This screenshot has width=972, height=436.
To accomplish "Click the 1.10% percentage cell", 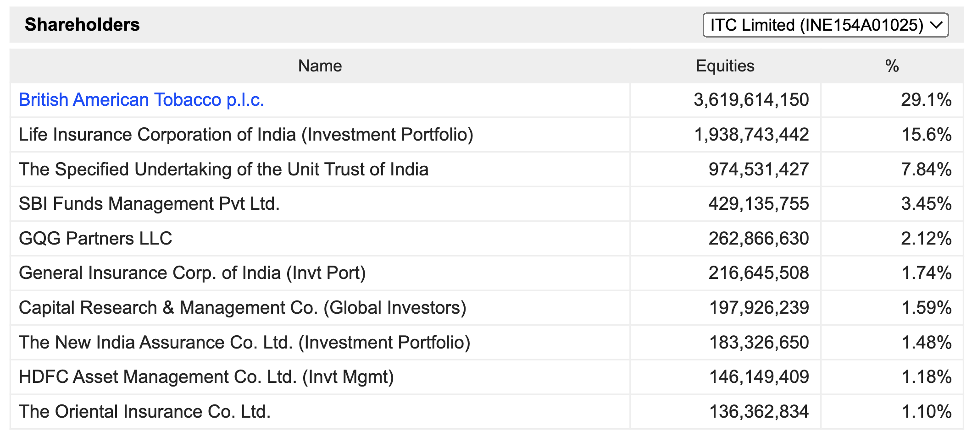I will (x=926, y=412).
